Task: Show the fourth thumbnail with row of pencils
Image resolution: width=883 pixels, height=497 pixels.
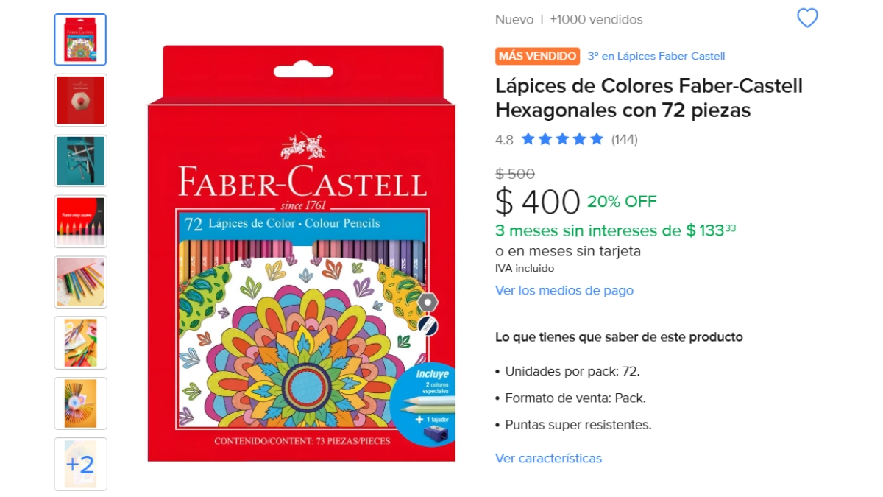Action: [x=80, y=221]
